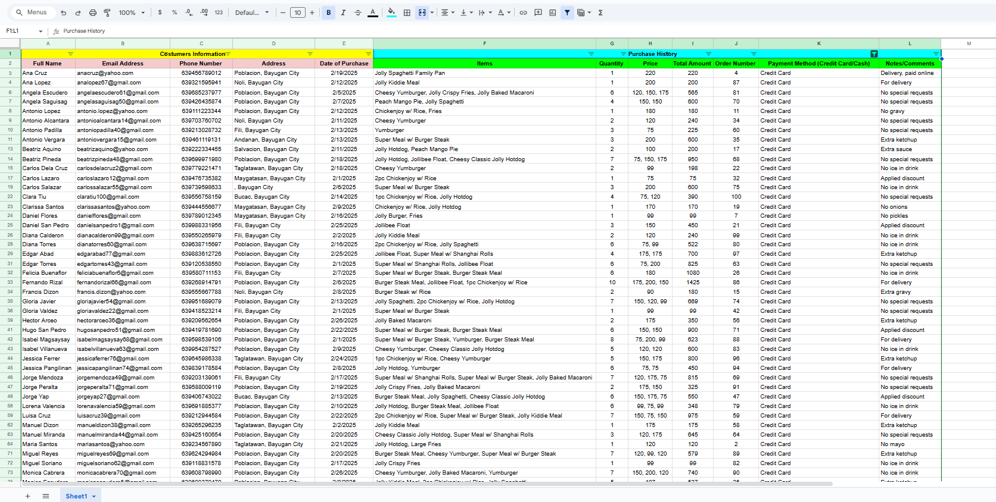The height and width of the screenshot is (502, 996).
Task: Open text rotation options
Action: click(x=504, y=12)
